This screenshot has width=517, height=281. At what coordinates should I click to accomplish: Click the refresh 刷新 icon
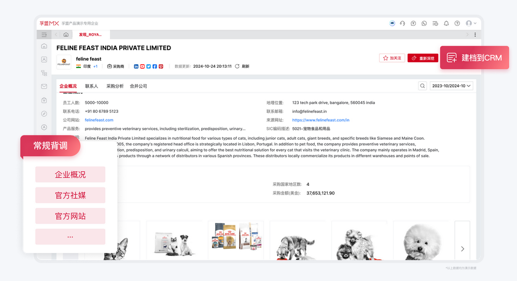(x=237, y=67)
